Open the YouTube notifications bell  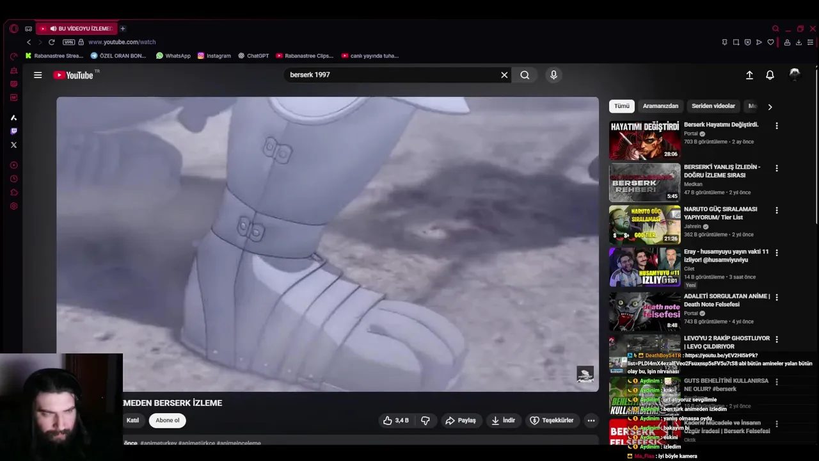pyautogui.click(x=770, y=75)
